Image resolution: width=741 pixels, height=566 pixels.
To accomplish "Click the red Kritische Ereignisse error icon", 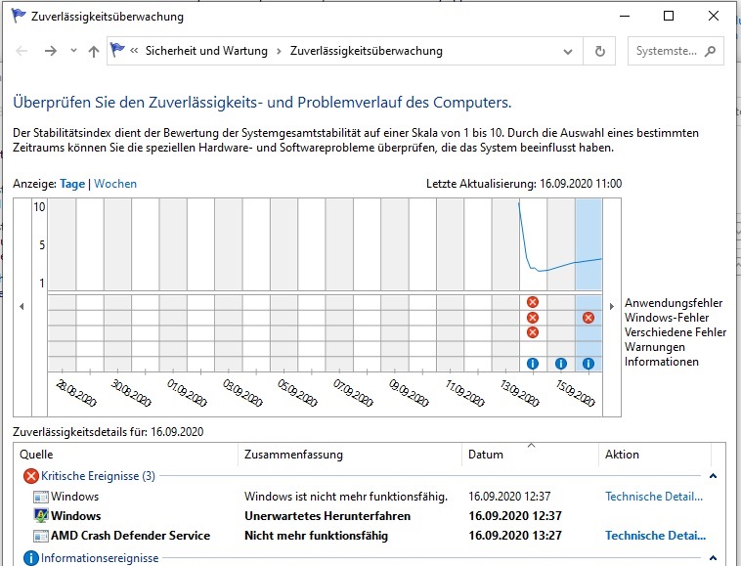I will 30,476.
